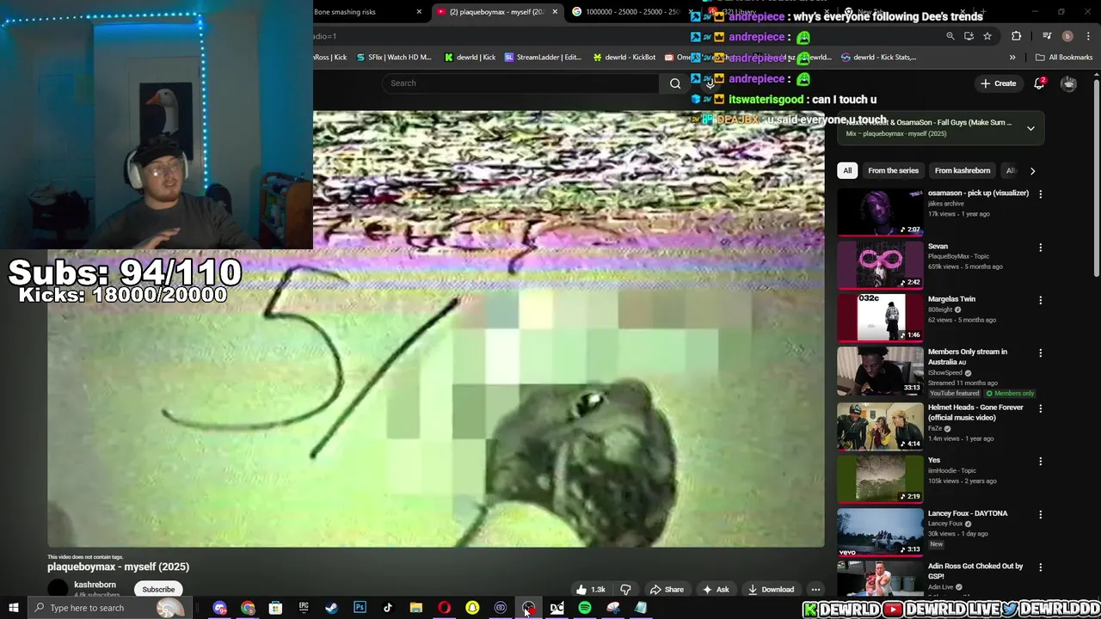Open Spotify from taskbar
The width and height of the screenshot is (1101, 619).
click(585, 608)
